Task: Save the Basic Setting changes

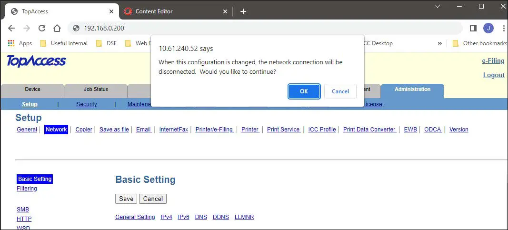Action: point(126,199)
